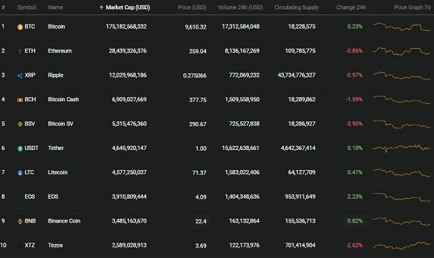434x258 pixels.
Task: Click the Ripple XRP coin icon
Action: point(20,75)
